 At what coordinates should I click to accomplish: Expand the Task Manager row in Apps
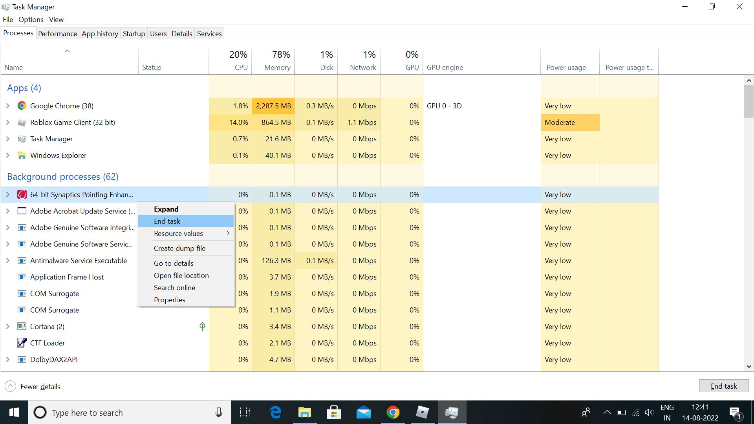point(7,139)
